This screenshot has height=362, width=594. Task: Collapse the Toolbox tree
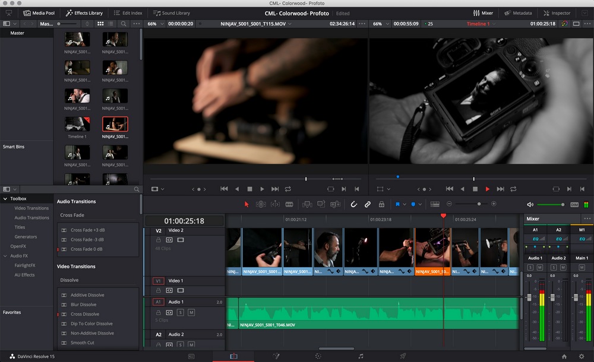coord(5,198)
